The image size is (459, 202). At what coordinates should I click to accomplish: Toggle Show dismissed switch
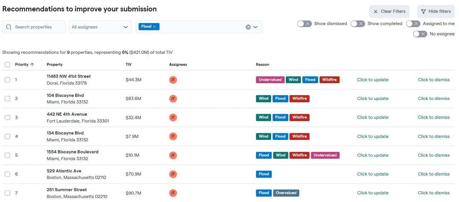click(304, 24)
